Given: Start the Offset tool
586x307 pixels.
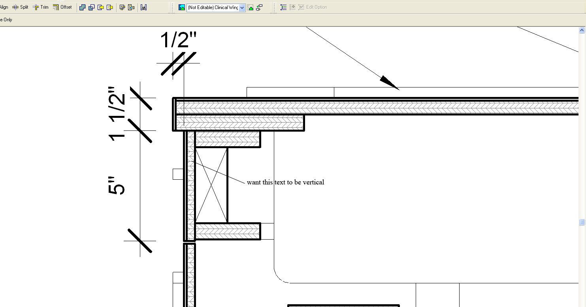Looking at the screenshot, I should click(62, 7).
